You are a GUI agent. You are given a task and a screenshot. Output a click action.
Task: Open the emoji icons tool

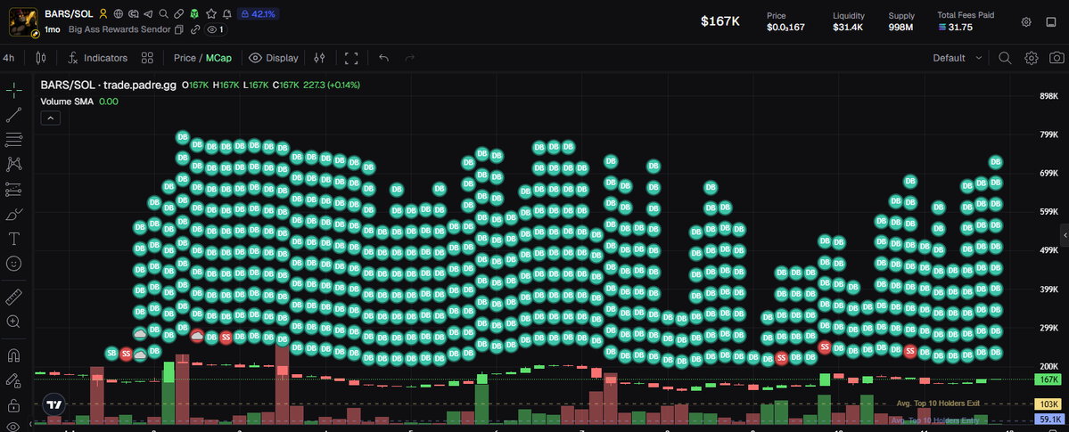tap(13, 263)
